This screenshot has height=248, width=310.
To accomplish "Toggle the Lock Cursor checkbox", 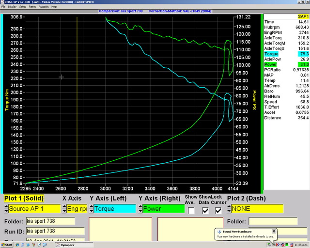I will (x=218, y=210).
